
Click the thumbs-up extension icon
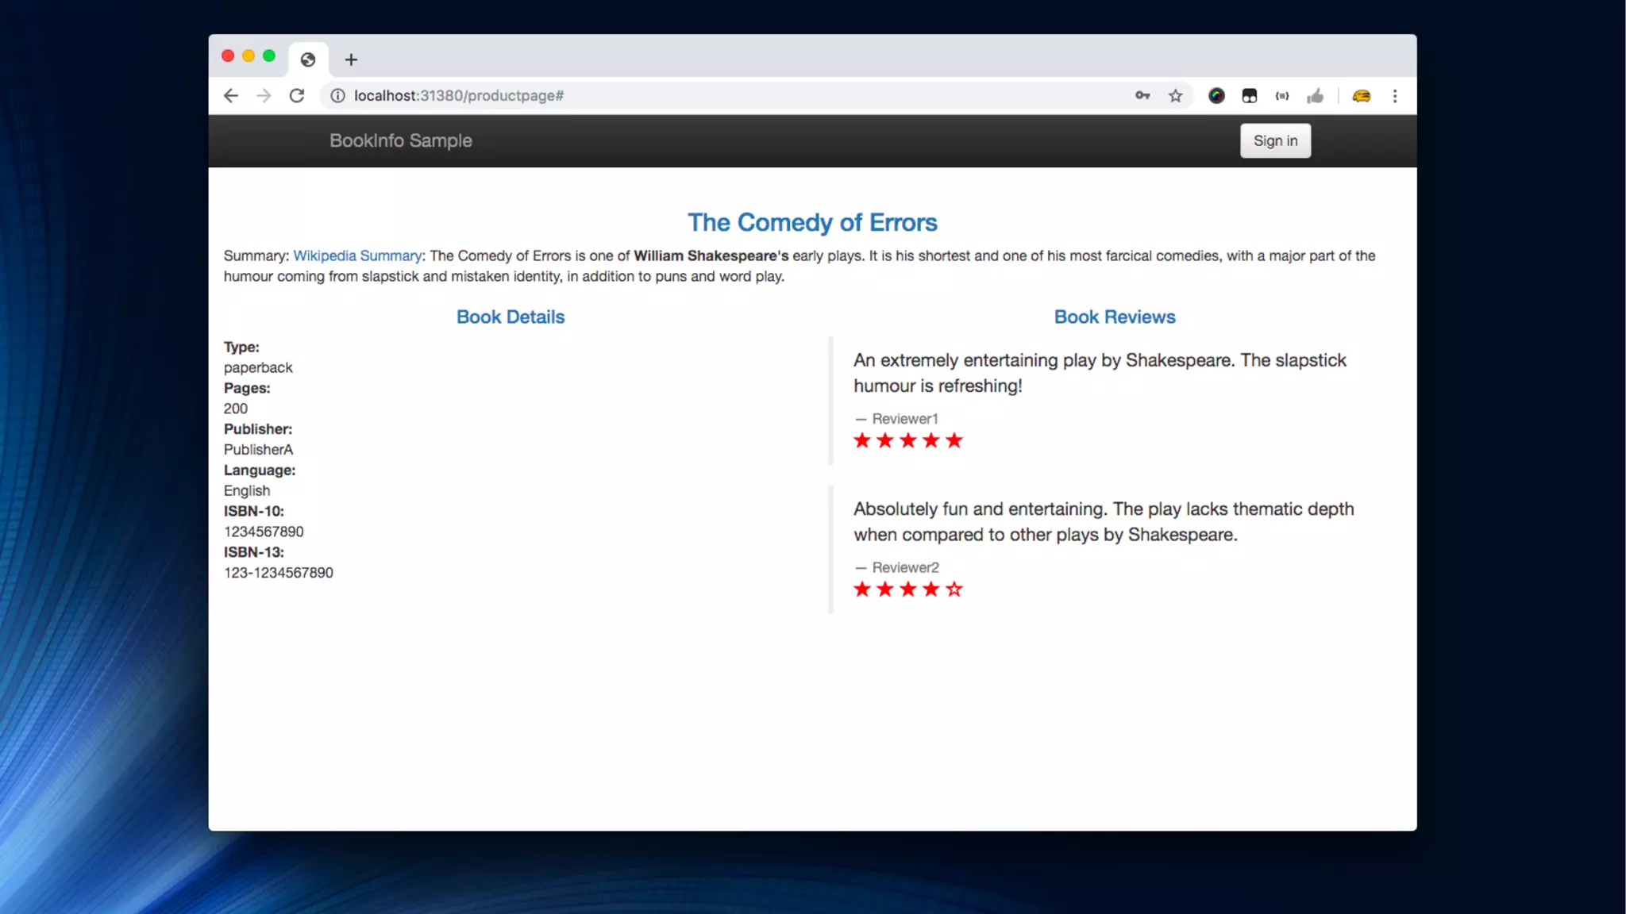pos(1316,96)
